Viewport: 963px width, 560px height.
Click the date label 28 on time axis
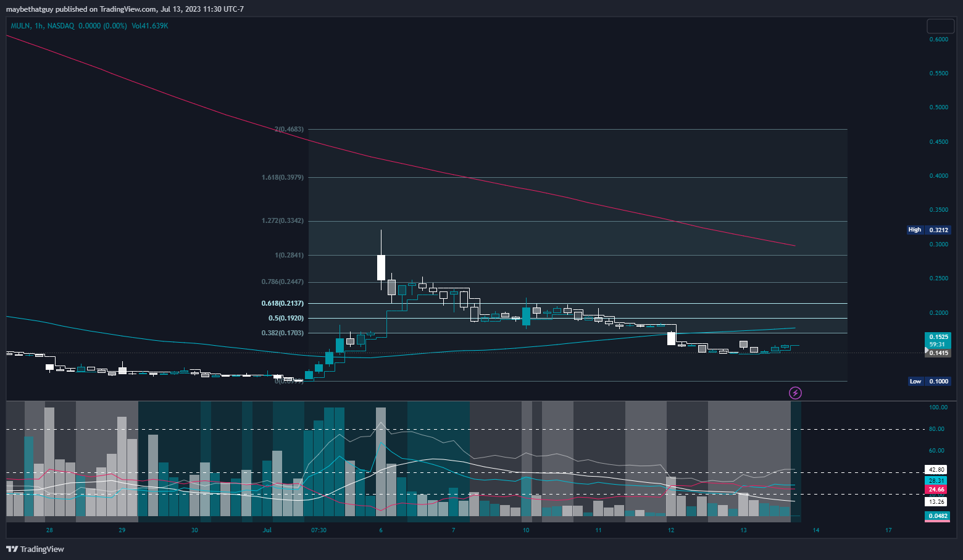[x=49, y=530]
